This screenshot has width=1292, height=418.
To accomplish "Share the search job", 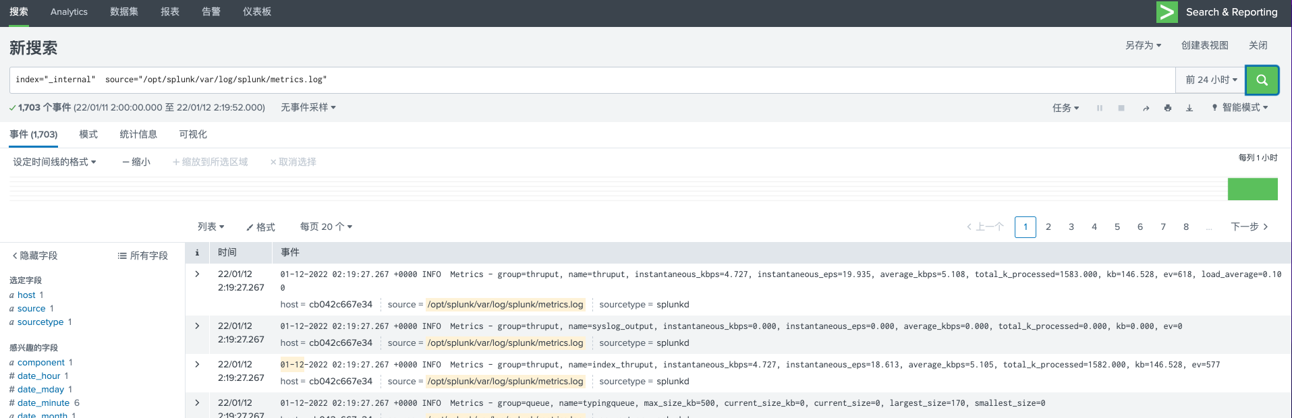I will pyautogui.click(x=1146, y=108).
